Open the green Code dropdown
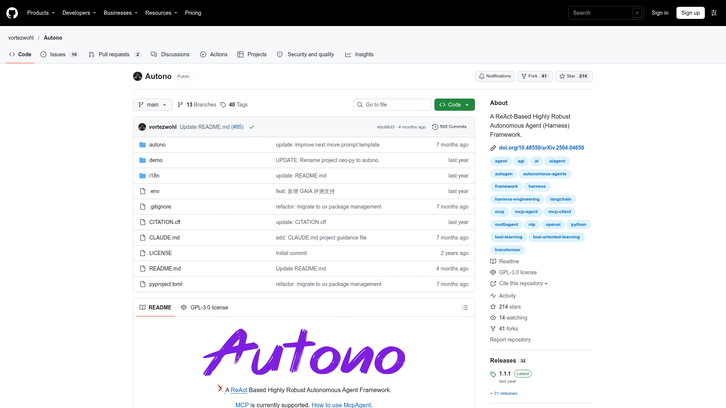Image resolution: width=726 pixels, height=408 pixels. [x=455, y=105]
